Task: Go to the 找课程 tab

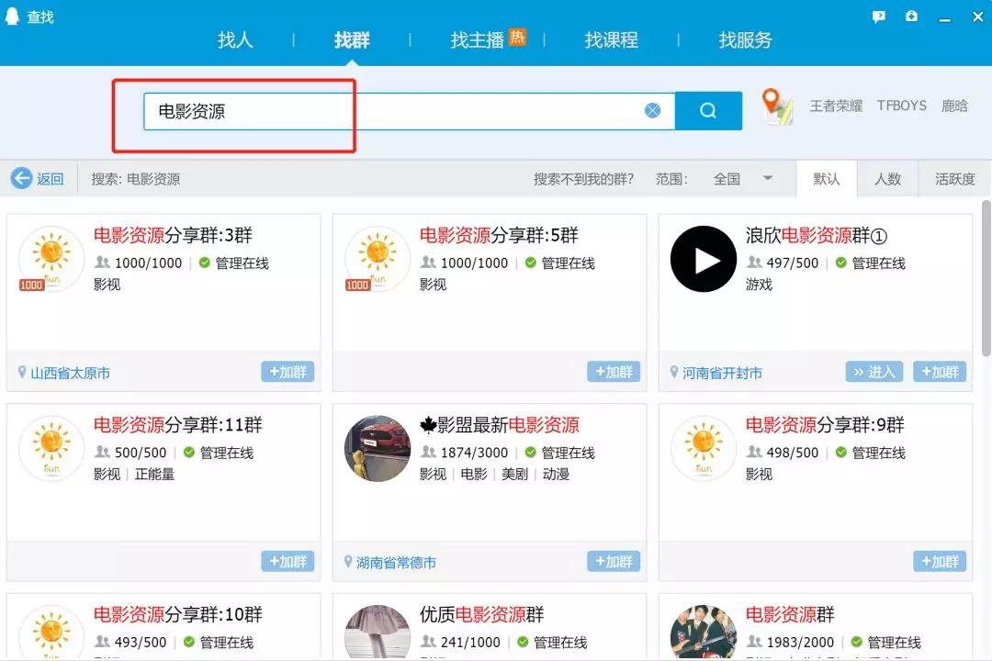Action: click(x=611, y=39)
